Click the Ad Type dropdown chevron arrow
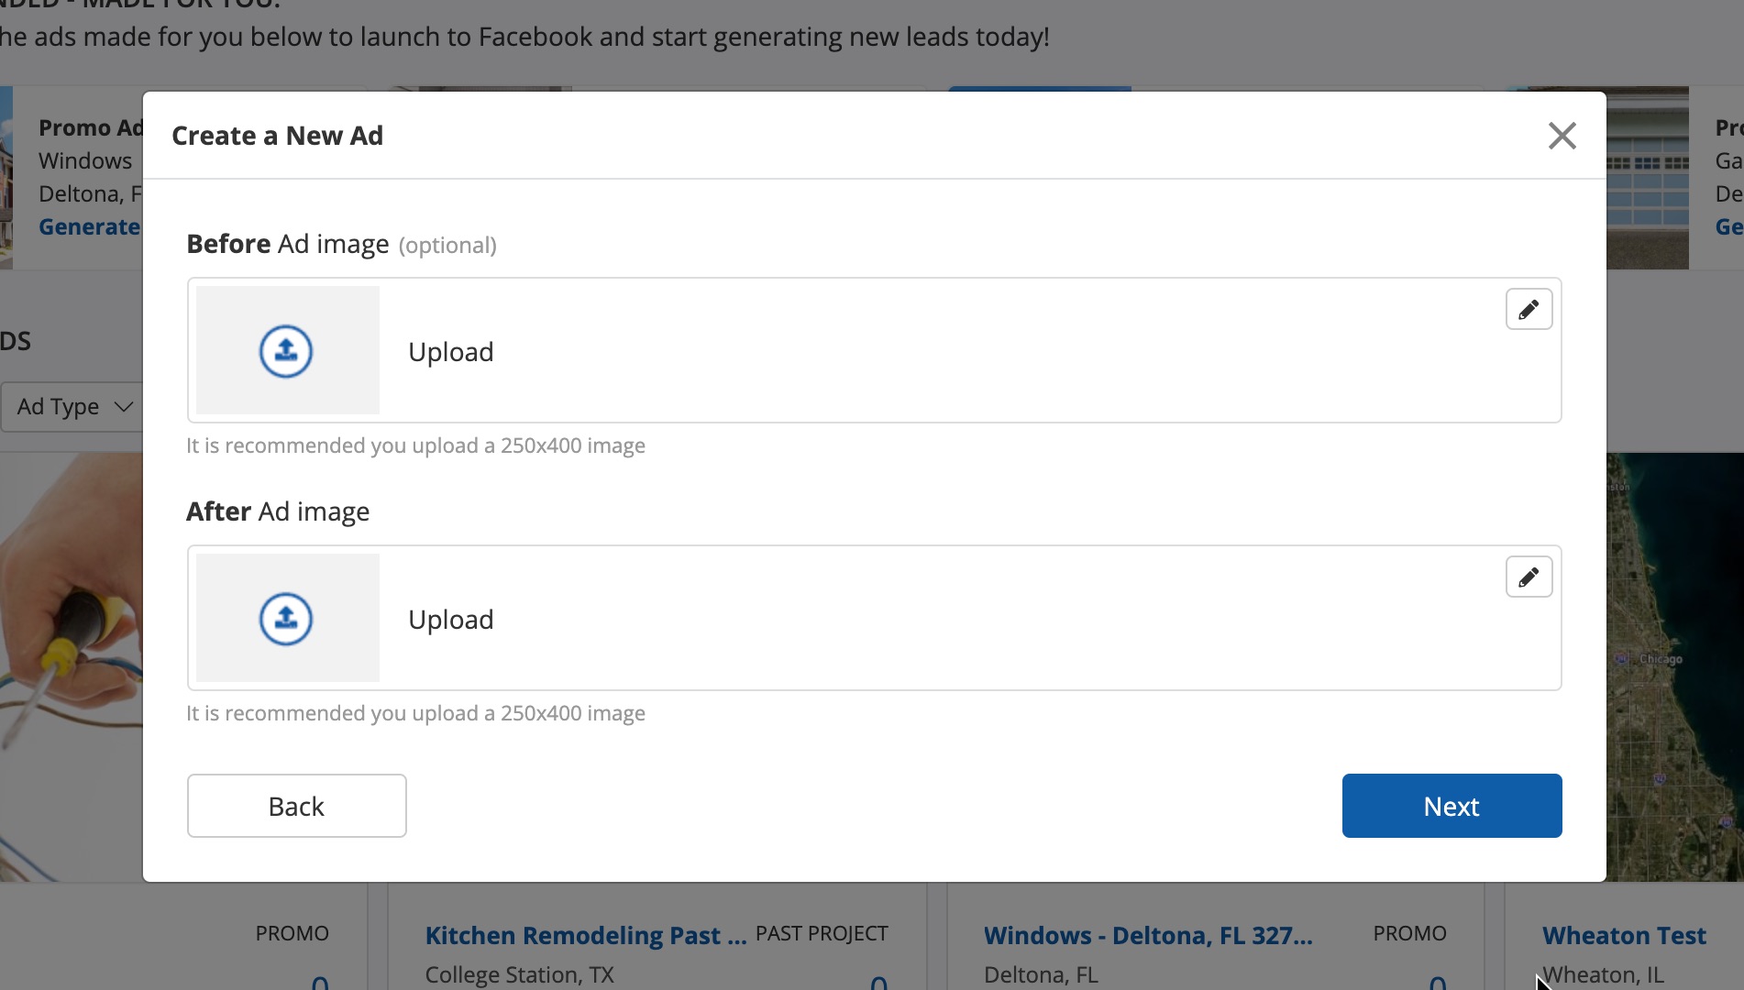 [124, 406]
